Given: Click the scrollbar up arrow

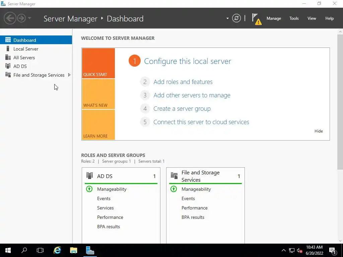Looking at the screenshot, I should coord(340,32).
